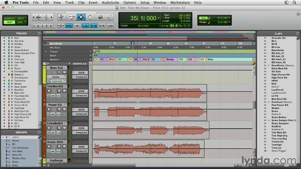This screenshot has width=301, height=169.
Task: Click Tamborine in Tracks list
Action: coord(20,81)
